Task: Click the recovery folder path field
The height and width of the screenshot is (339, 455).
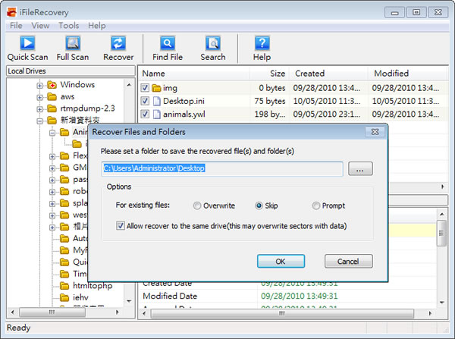Action: click(x=221, y=168)
